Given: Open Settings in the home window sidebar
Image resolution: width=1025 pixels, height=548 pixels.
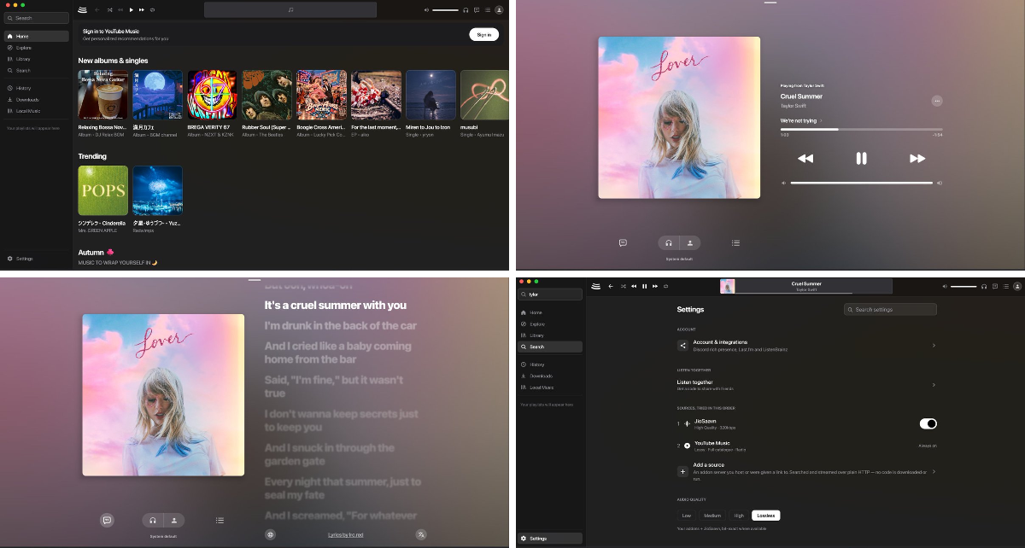Looking at the screenshot, I should [x=36, y=258].
